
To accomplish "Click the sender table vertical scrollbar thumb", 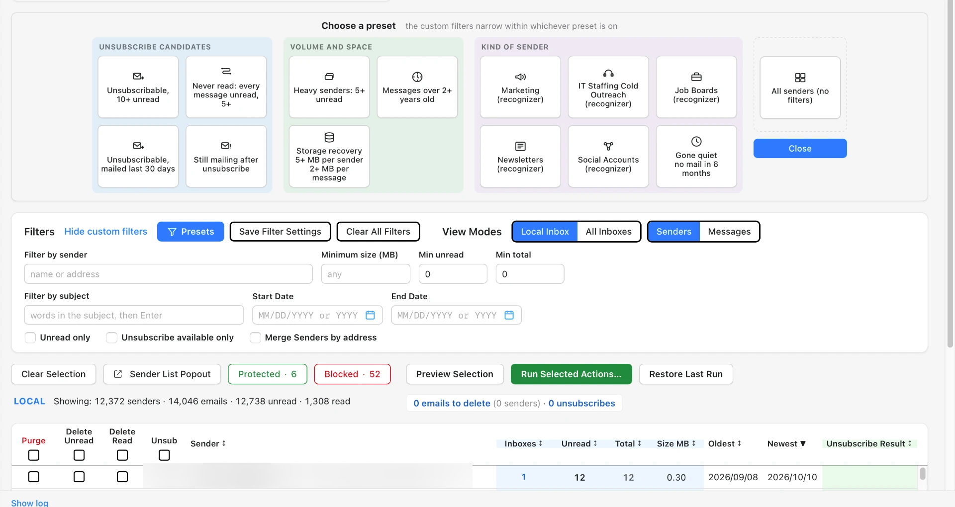I will tap(922, 473).
